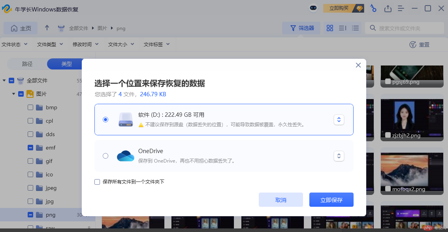Open the OneDrive location dropdown arrows
Viewport: 448px width, 232px height.
[339, 156]
